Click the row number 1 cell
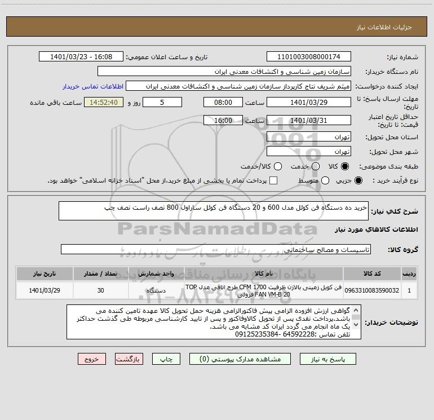434x420 pixels. (409, 290)
